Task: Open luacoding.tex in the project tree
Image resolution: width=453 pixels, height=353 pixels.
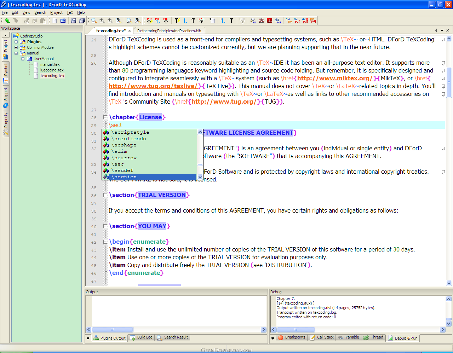Action: tap(52, 70)
